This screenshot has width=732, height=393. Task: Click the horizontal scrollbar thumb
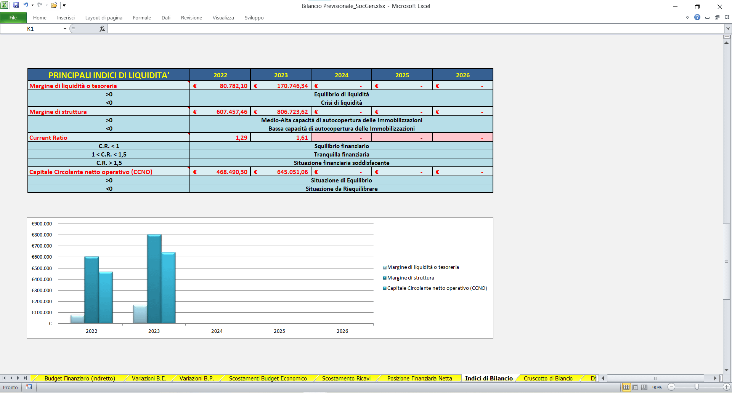click(655, 378)
